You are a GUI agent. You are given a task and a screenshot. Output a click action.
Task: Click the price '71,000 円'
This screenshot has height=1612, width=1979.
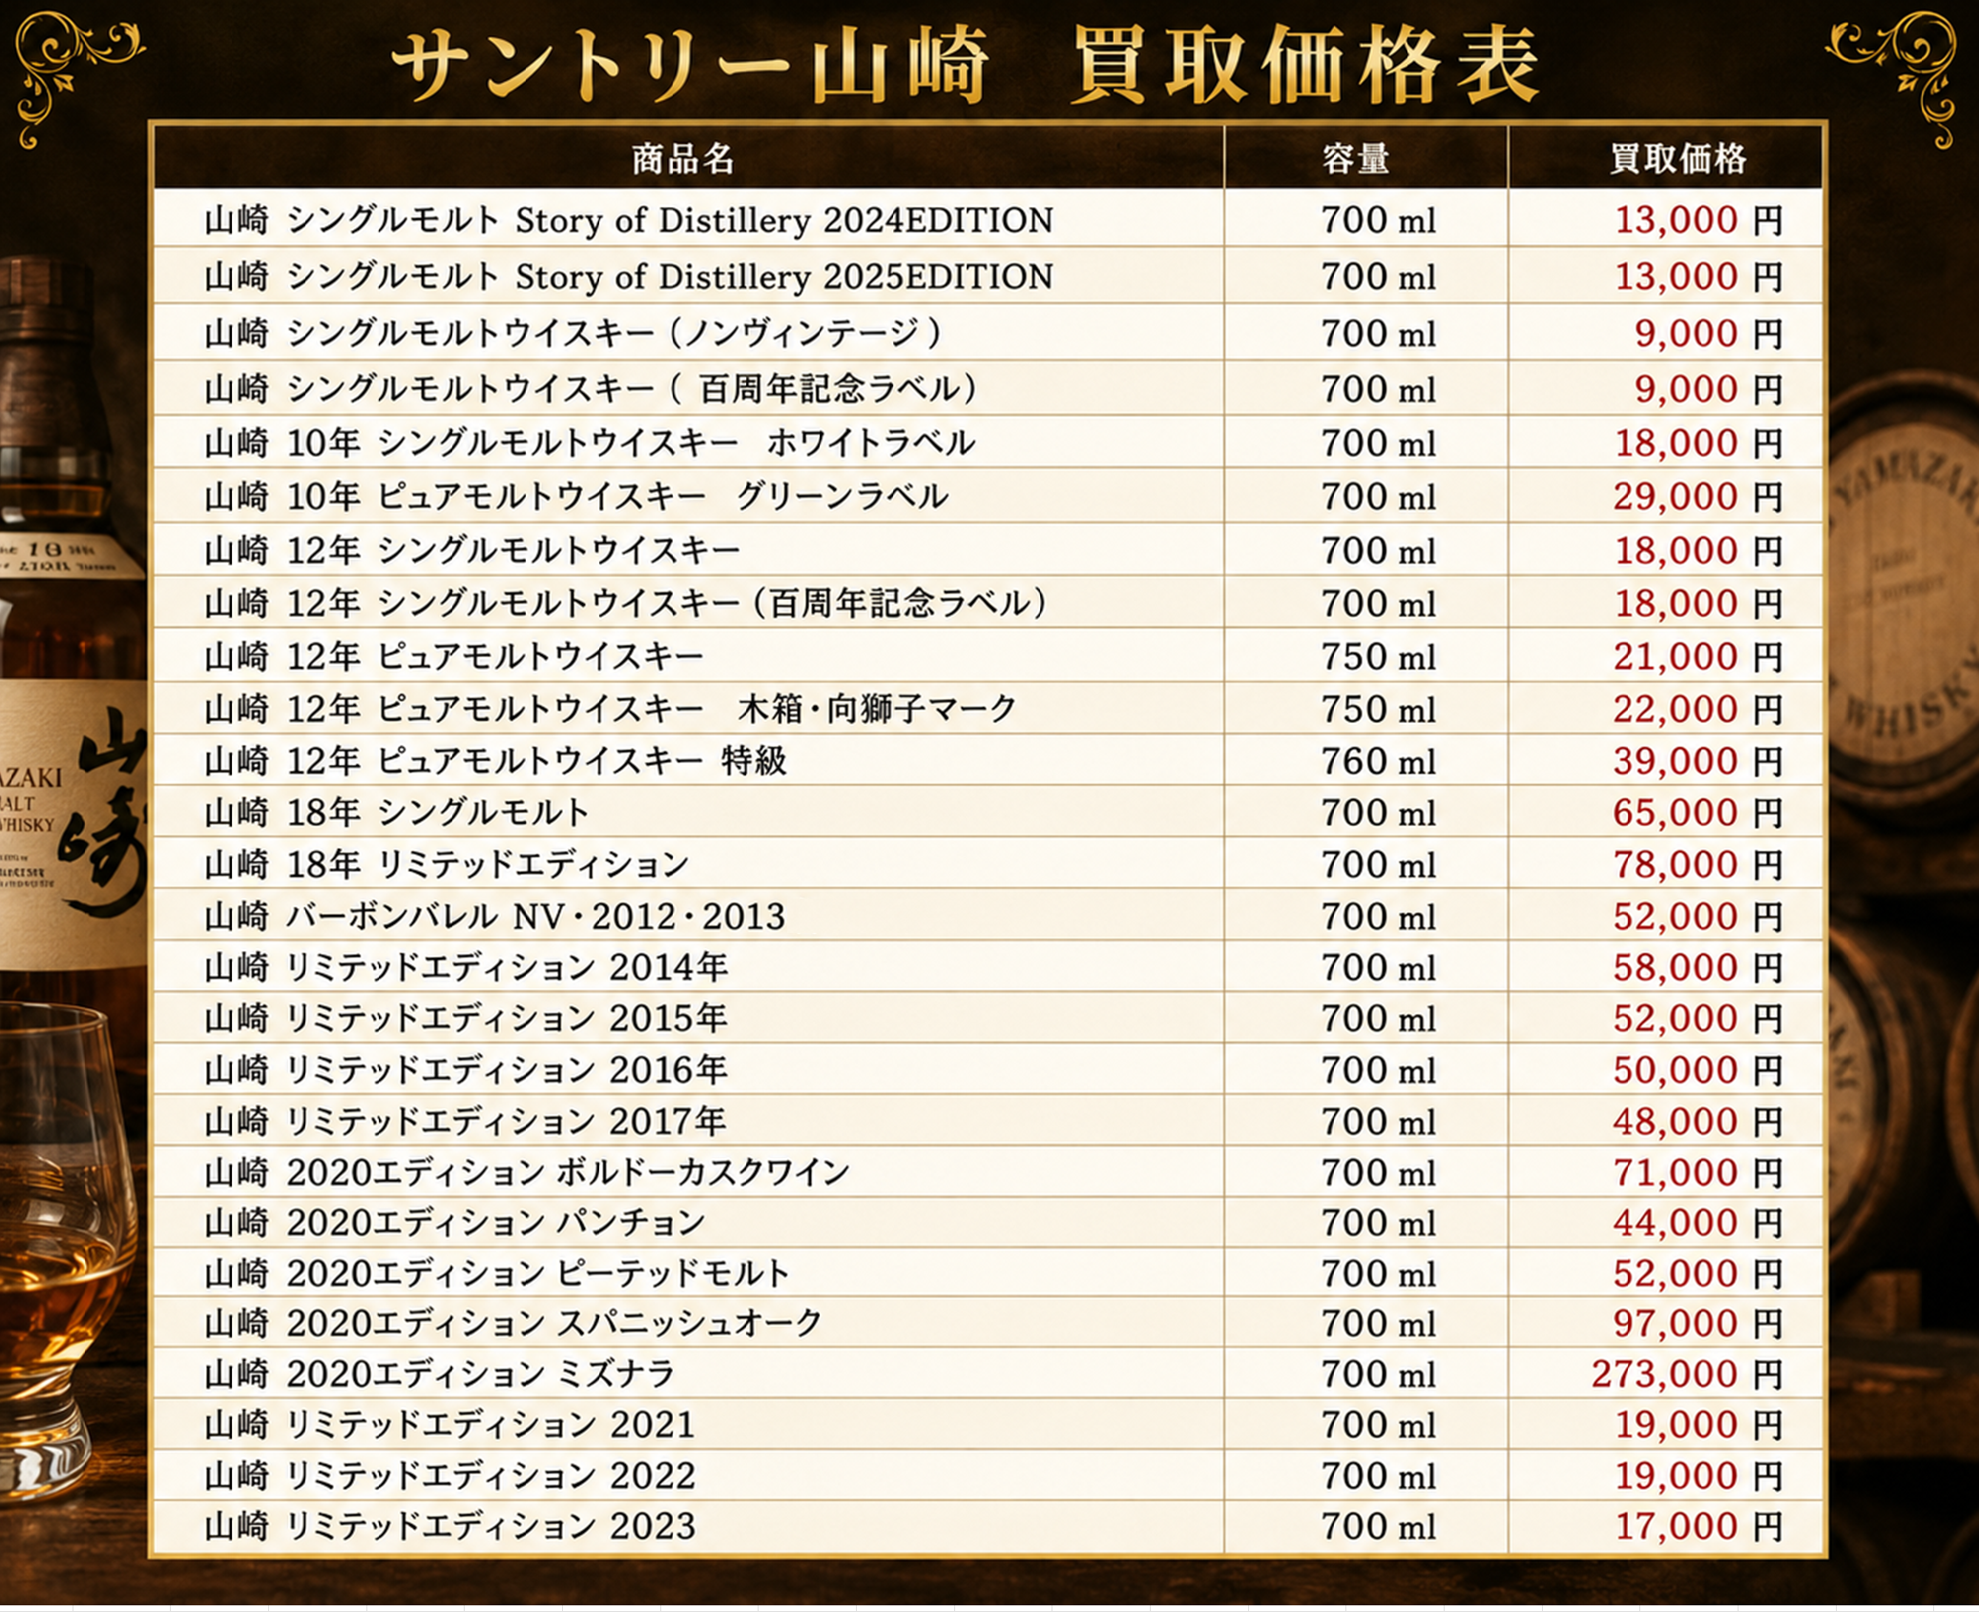1698,1172
